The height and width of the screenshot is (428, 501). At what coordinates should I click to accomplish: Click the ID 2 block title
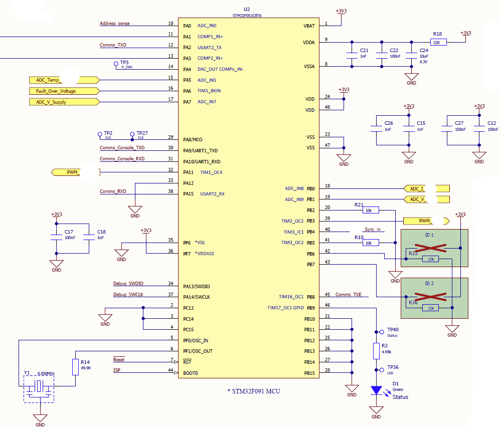pos(429,284)
